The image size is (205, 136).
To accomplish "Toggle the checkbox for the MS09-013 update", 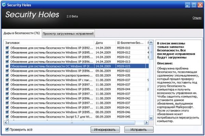I will [x=7, y=62].
